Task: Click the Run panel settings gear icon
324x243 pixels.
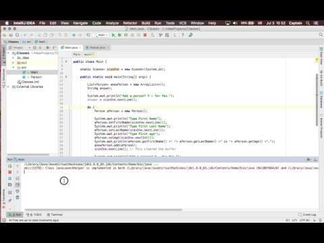Action: point(308,159)
